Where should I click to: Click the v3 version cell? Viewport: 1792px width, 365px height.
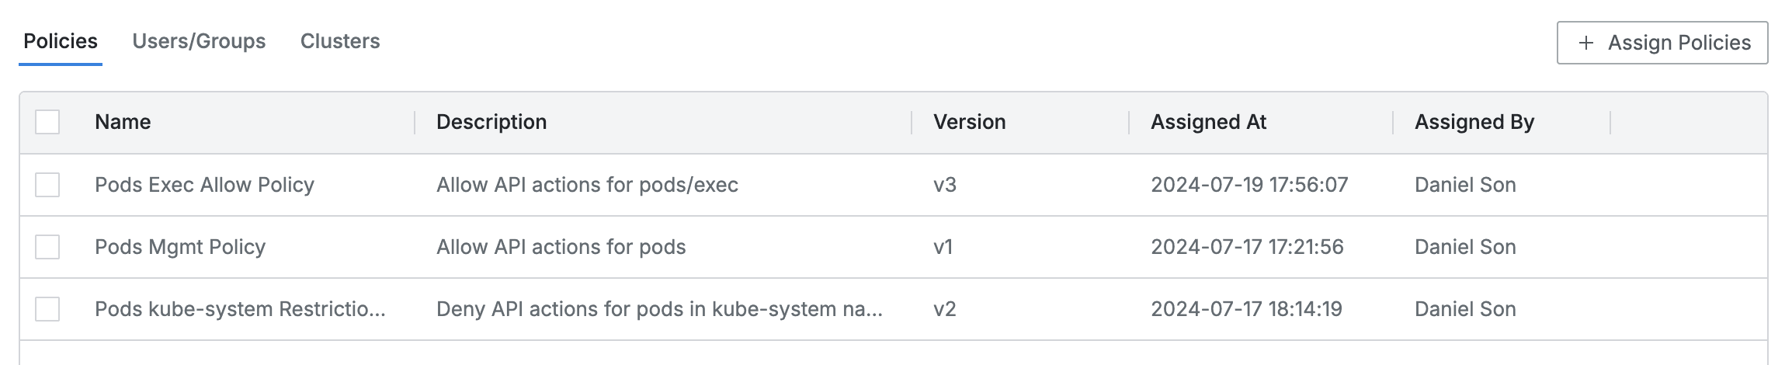click(945, 185)
